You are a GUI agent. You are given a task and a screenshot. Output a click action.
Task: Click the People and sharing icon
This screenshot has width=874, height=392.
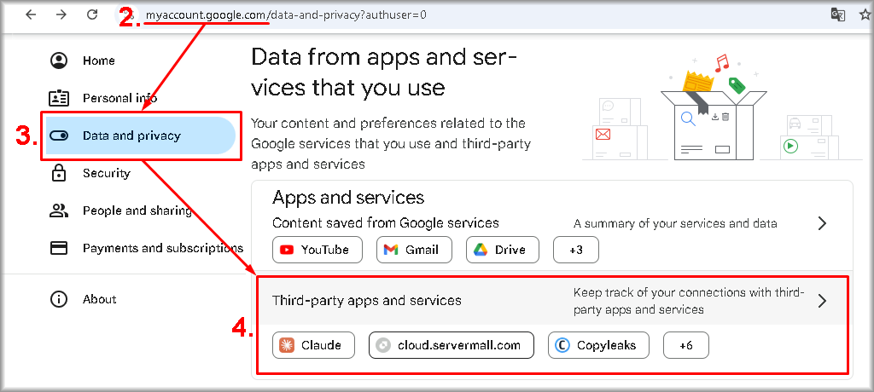(x=59, y=210)
